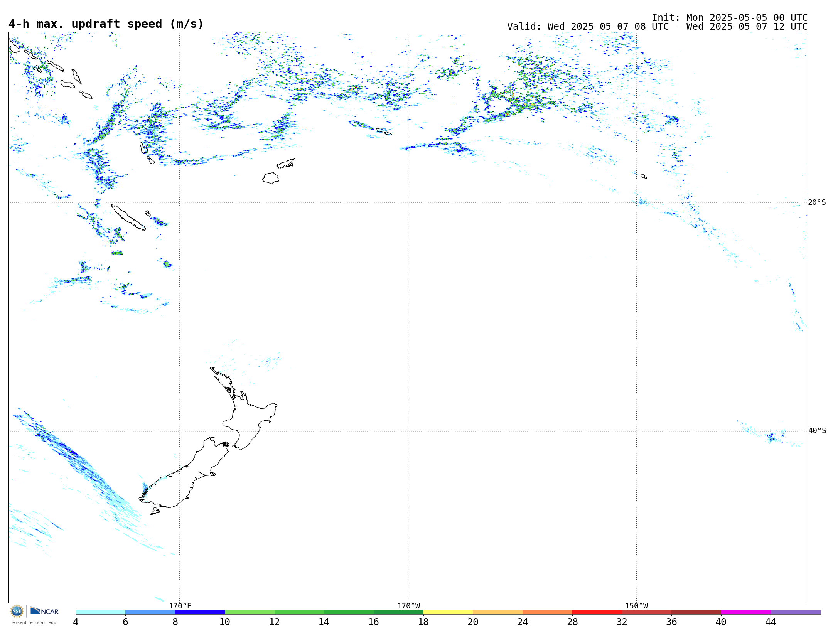Click the colorbar tick label 18

423,622
